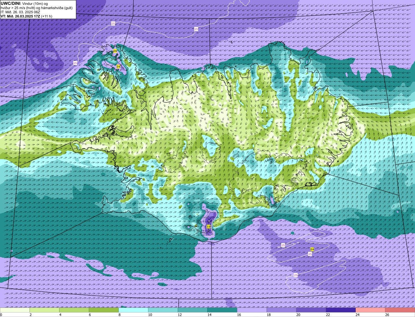Click the 6–8 m/s olive green legend swatch

[x=104, y=310]
